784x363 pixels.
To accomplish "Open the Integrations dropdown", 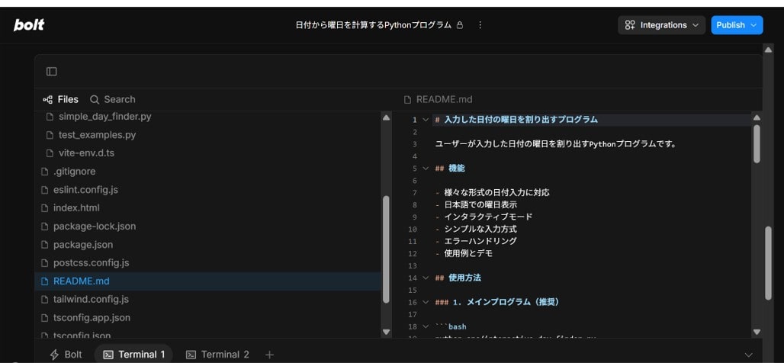I will click(x=661, y=25).
